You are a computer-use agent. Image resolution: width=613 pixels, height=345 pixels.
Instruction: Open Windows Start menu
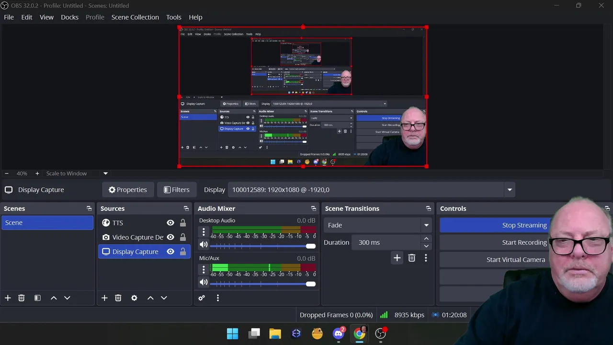232,333
